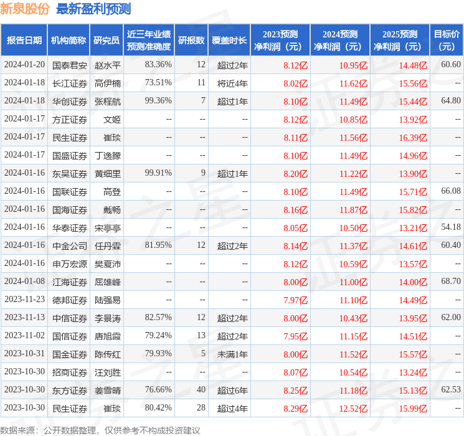Click the 2024预测净利润 column header
This screenshot has width=464, height=436.
point(340,40)
